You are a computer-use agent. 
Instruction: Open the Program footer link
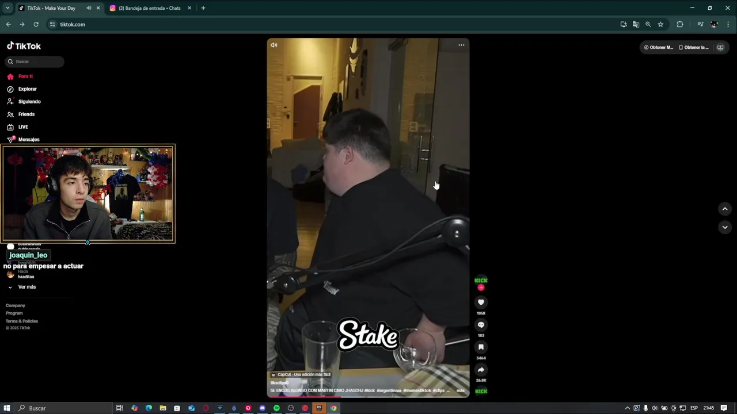[x=14, y=313]
